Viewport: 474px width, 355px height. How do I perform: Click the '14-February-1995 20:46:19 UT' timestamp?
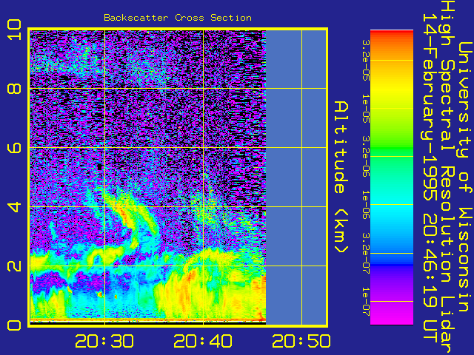430,178
